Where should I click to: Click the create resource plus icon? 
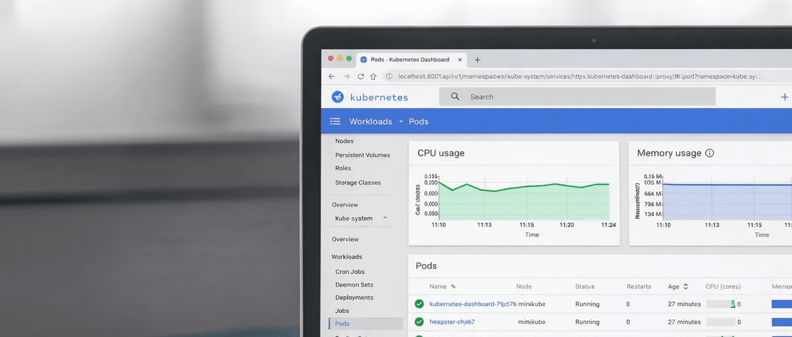click(785, 97)
